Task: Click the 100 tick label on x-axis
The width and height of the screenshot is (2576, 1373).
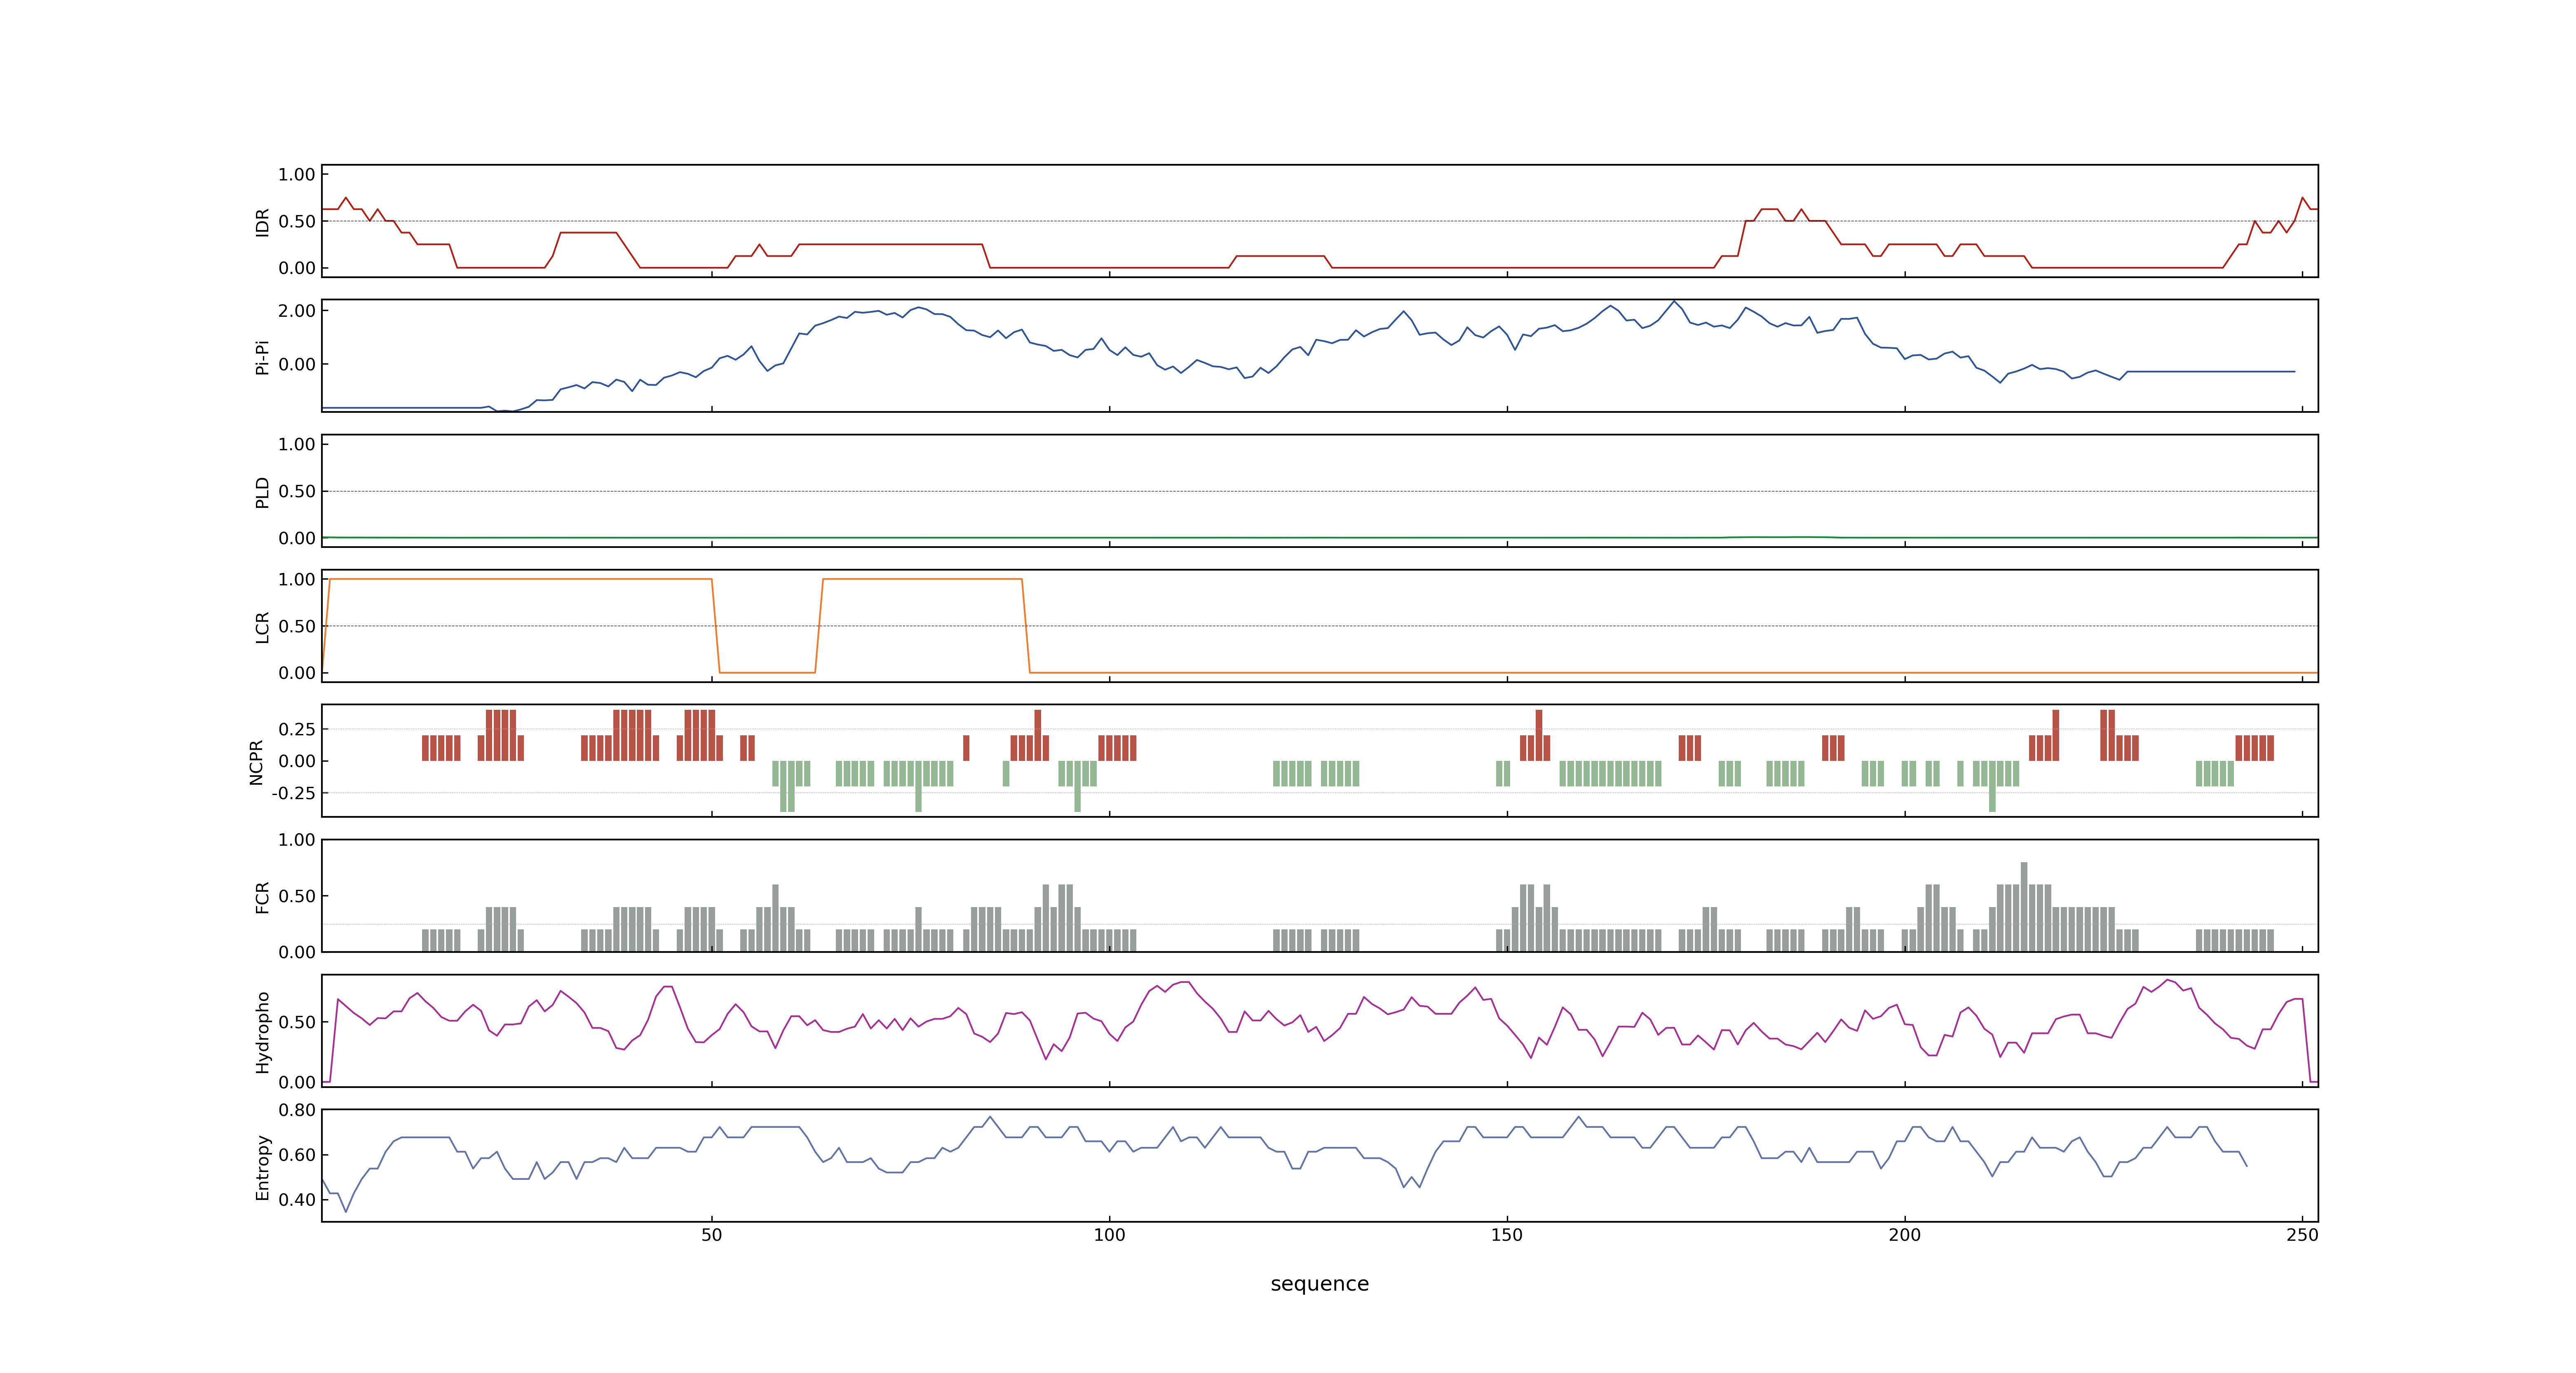Action: pos(1109,1234)
